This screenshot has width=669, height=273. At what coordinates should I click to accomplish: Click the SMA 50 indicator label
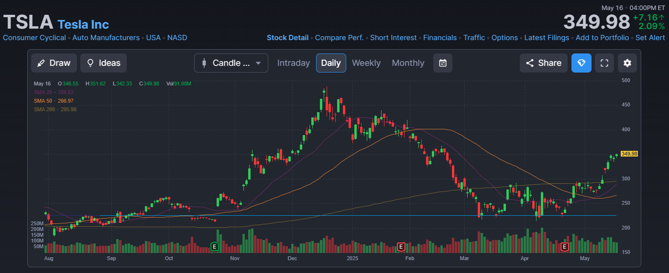coord(54,101)
